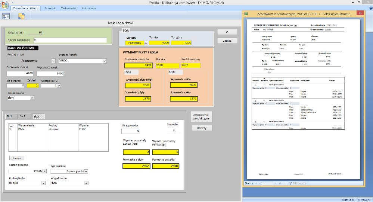373x202 pixels.
Task: Click the DANE WEJŚCIOWE label
Action: [23, 48]
